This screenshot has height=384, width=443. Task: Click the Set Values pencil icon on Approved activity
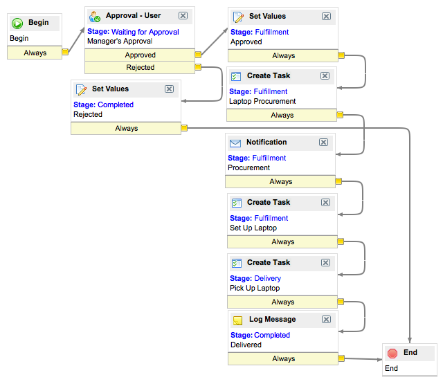[238, 17]
